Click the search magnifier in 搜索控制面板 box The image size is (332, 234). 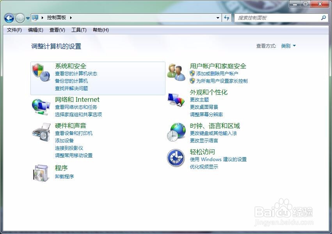click(324, 18)
